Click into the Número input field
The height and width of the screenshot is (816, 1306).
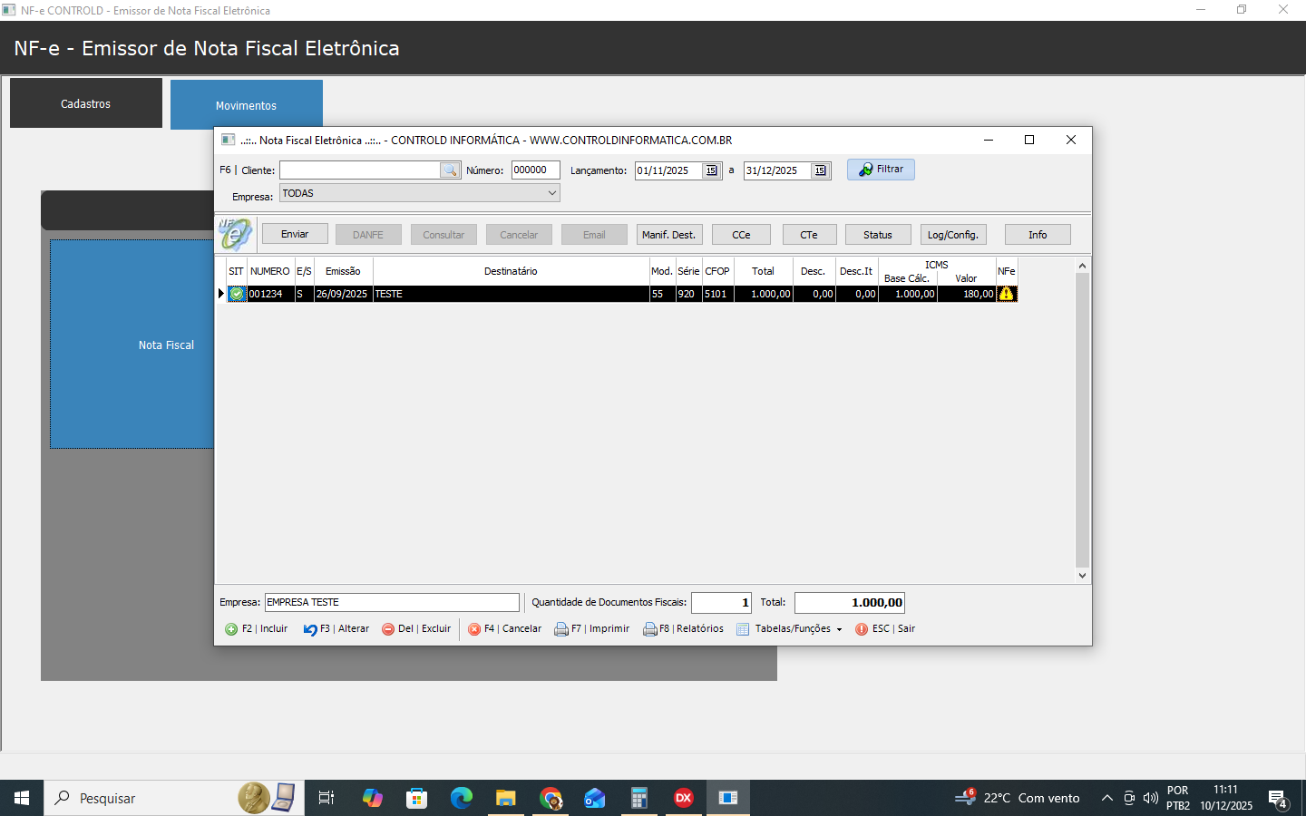pyautogui.click(x=535, y=170)
